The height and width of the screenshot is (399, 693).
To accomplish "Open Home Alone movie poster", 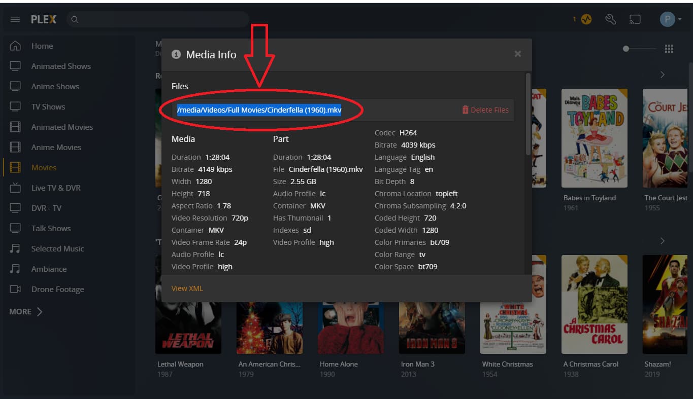I will (x=351, y=328).
